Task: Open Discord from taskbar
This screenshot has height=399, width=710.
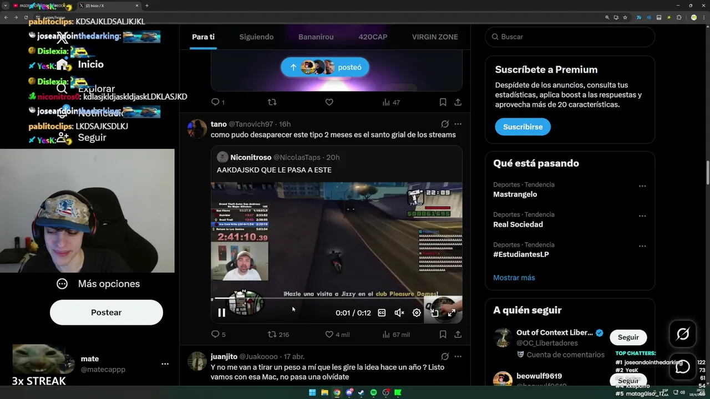Action: coord(349,392)
